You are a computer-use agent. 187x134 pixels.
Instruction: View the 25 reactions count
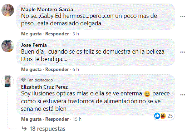point(170,116)
